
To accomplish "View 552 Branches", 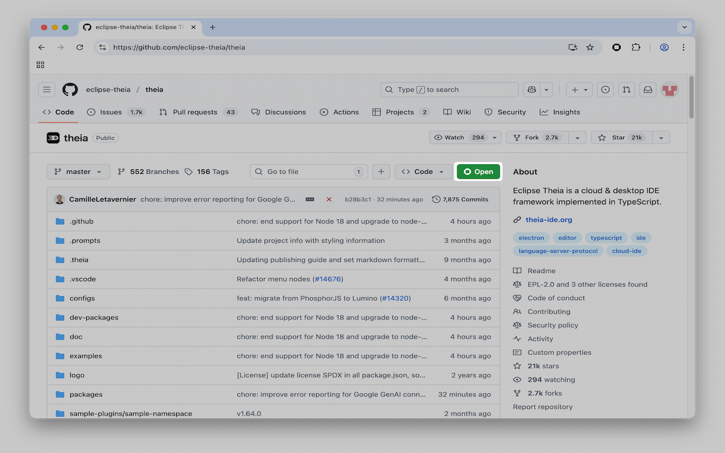I will (x=148, y=172).
